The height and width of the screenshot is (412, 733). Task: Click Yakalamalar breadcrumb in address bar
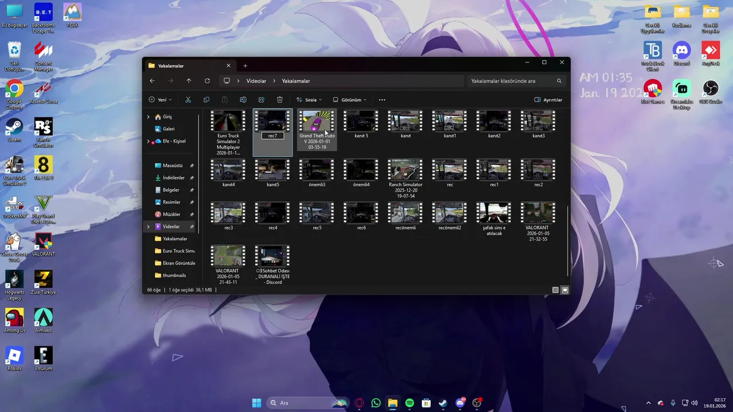click(295, 81)
